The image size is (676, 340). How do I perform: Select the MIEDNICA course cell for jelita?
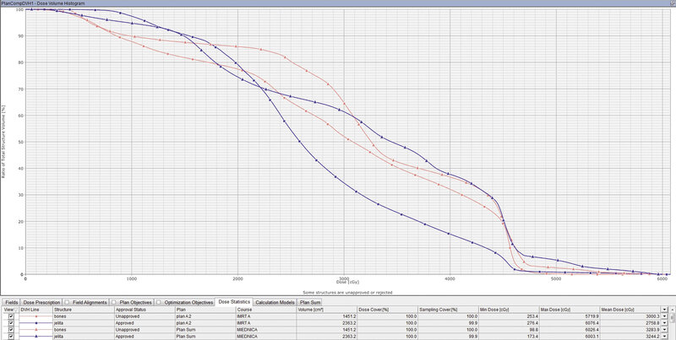pyautogui.click(x=266, y=336)
